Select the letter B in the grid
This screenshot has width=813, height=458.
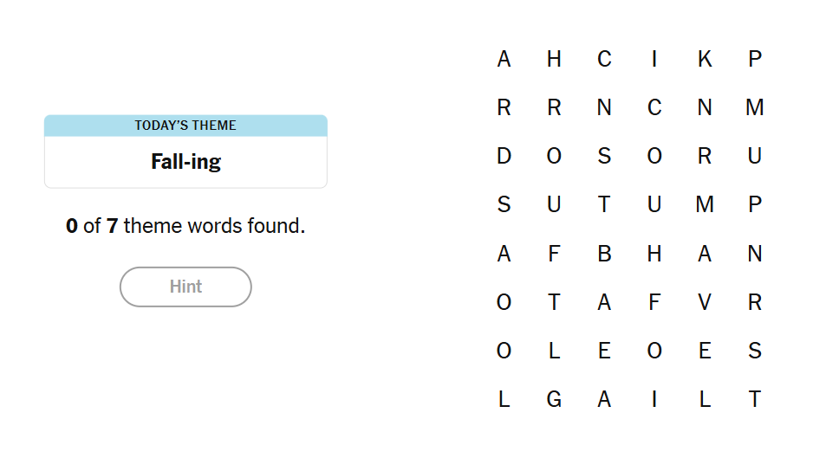click(x=604, y=254)
